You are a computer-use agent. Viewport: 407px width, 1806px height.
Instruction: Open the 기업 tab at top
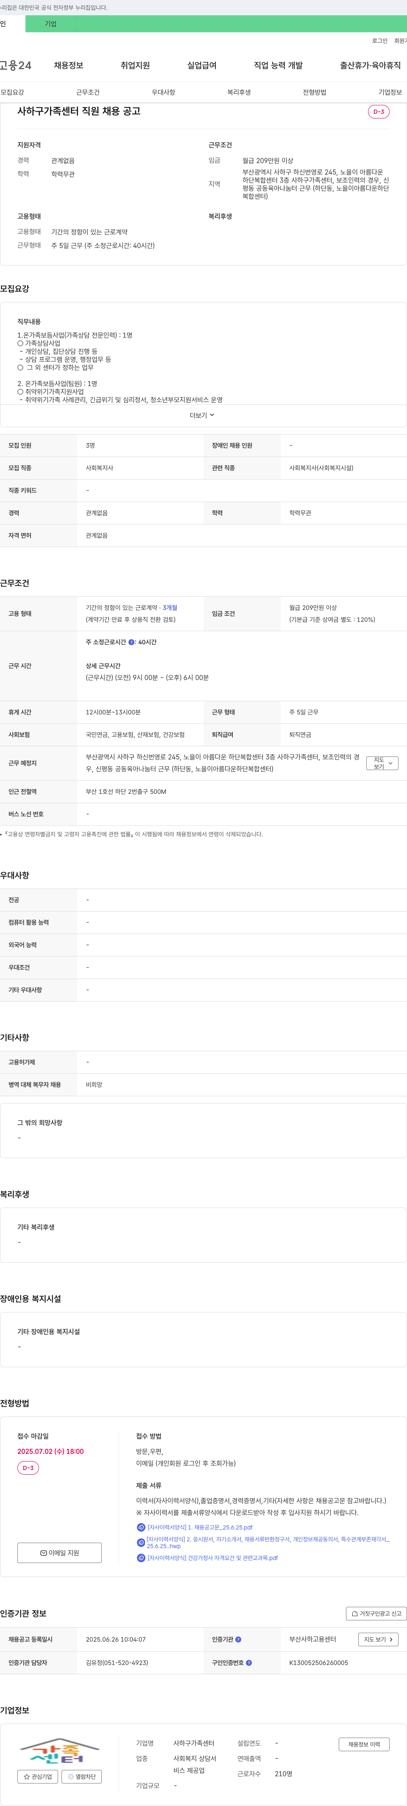click(50, 24)
